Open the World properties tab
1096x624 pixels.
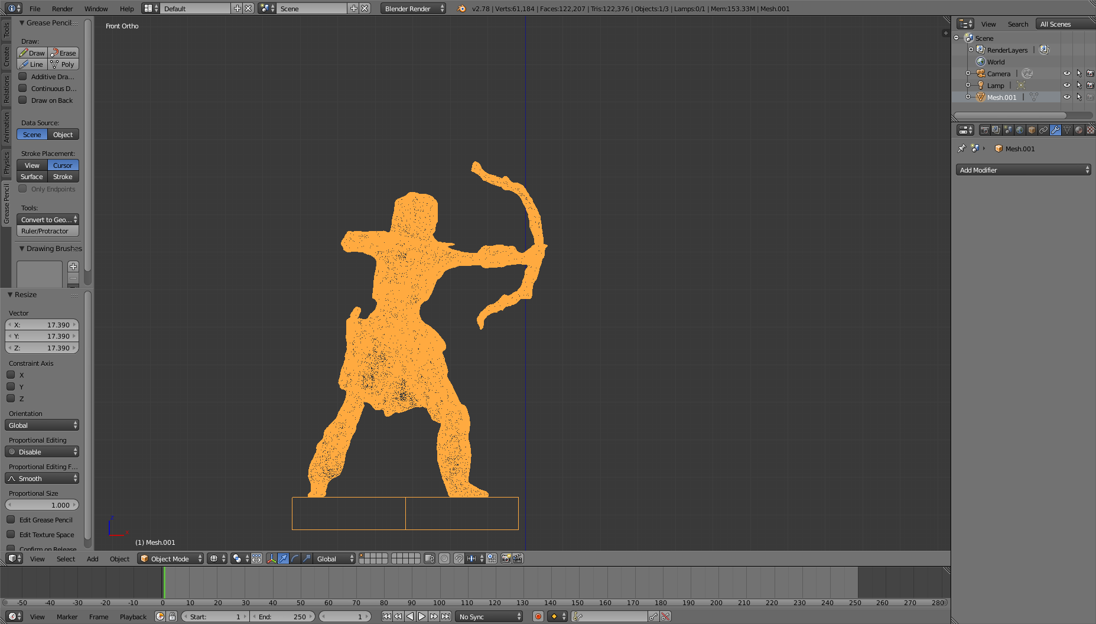tap(1020, 130)
